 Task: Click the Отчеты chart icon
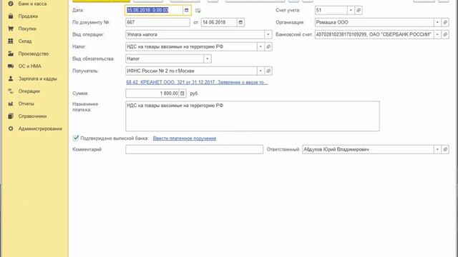[x=11, y=104]
